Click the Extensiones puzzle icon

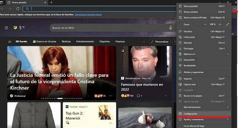coord(180,60)
